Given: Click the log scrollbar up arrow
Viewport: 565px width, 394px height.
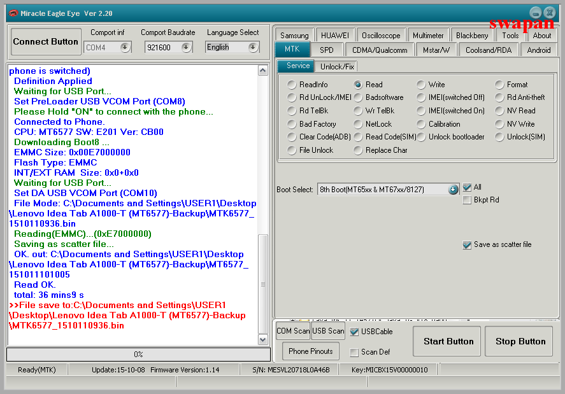Looking at the screenshot, I should pyautogui.click(x=263, y=71).
